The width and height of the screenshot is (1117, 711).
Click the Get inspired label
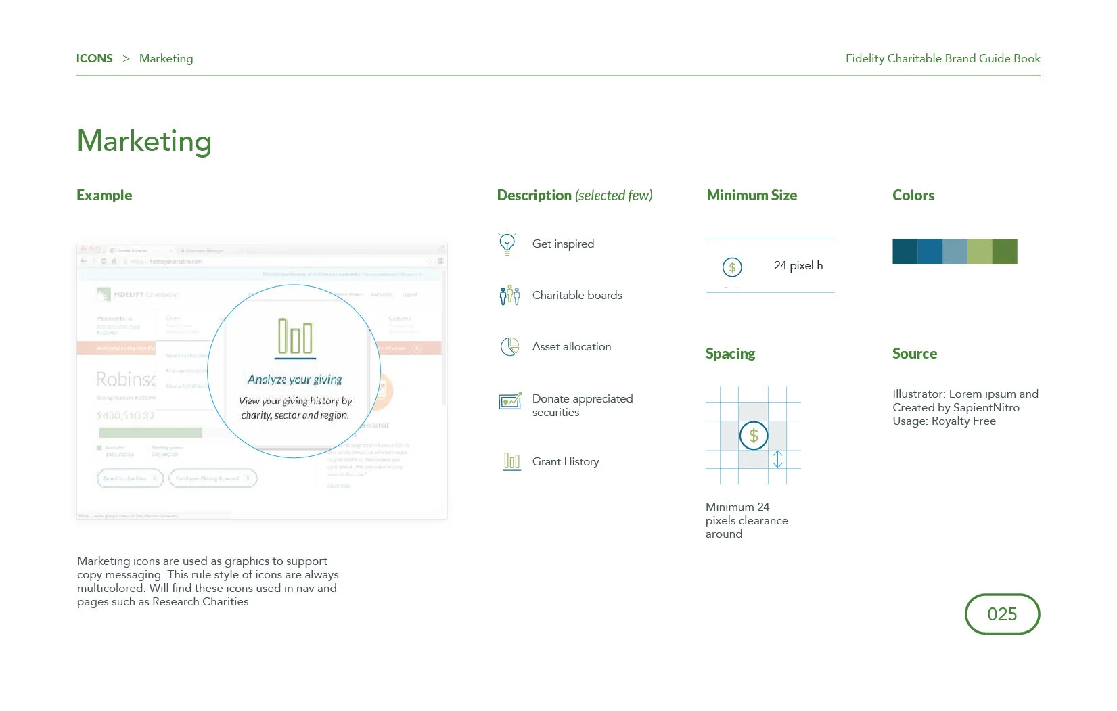point(564,244)
